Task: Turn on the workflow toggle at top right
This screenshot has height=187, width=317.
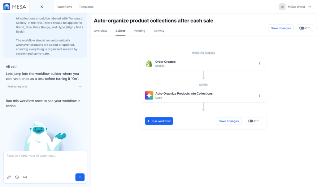Action: pyautogui.click(x=305, y=28)
